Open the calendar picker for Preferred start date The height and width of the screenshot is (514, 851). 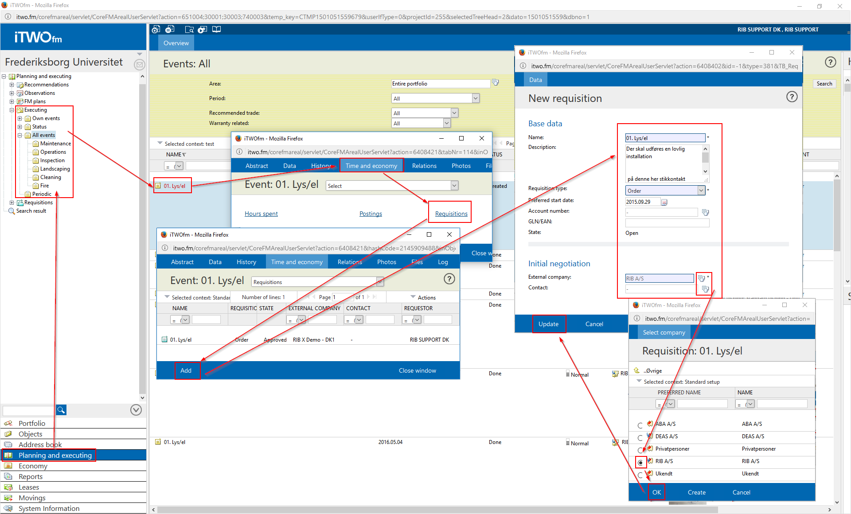(x=664, y=202)
